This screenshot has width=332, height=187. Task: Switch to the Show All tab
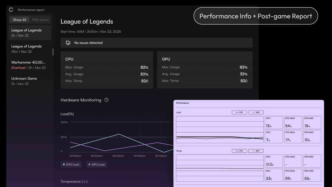(x=20, y=20)
